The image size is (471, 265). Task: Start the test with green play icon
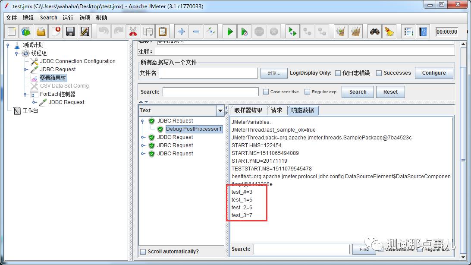coord(230,32)
